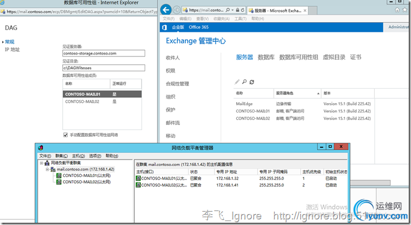Click the search magnifier in address bar
The width and height of the screenshot is (411, 225).
pyautogui.click(x=227, y=10)
